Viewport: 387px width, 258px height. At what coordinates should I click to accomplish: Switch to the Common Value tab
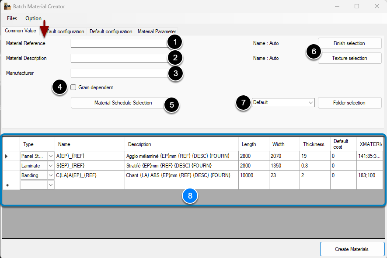pos(21,31)
